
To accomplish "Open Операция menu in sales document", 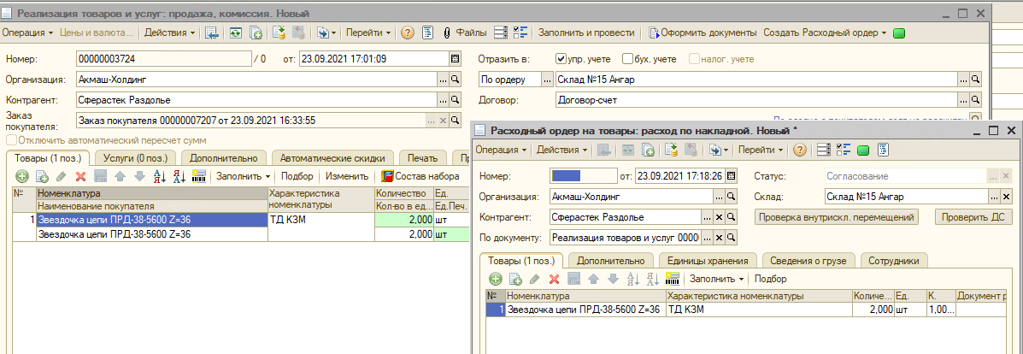I will [27, 32].
